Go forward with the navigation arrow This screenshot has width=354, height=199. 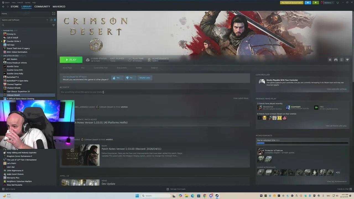(x=7, y=7)
